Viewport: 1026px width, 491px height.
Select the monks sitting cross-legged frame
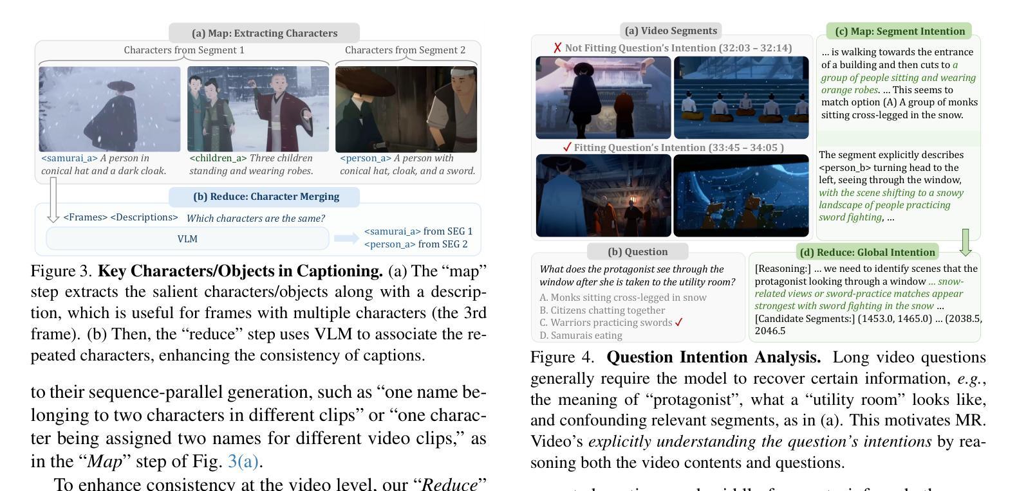[x=741, y=97]
